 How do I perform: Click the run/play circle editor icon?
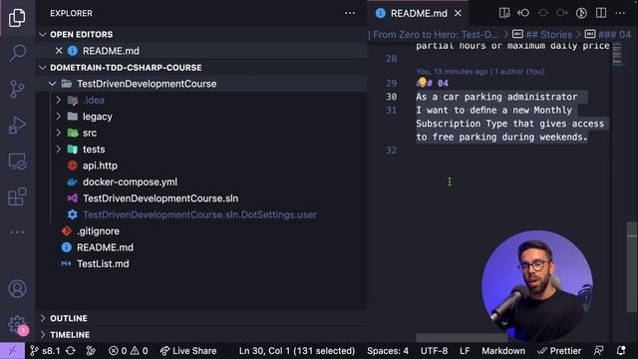(x=581, y=13)
